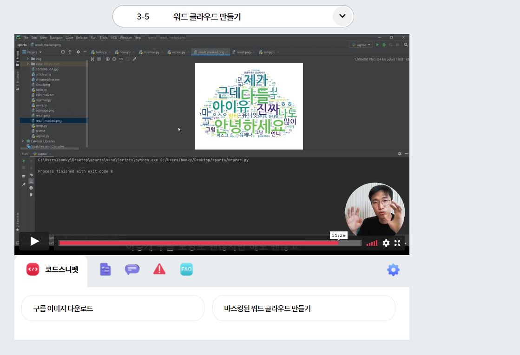520x355 pixels.
Task: Open Search Everywhere magnifier in PyCharm
Action: coord(406,45)
